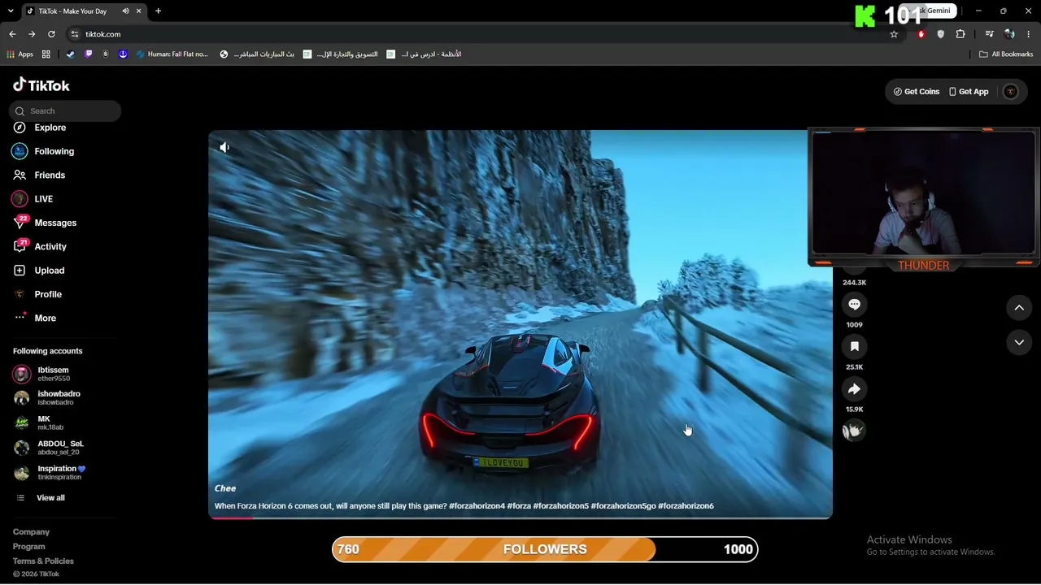Screen dimensions: 1041x585
Task: Go forward to the next page
Action: click(x=32, y=34)
